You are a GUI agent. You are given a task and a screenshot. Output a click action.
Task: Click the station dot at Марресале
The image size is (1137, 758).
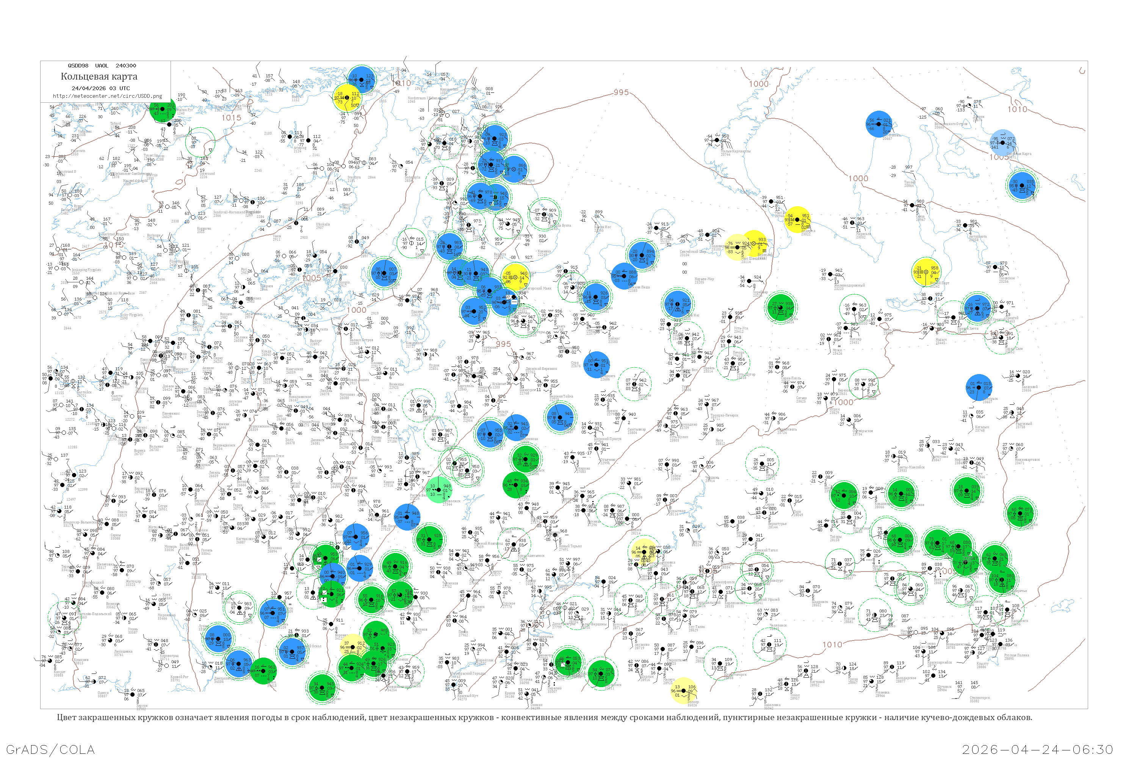pos(852,223)
